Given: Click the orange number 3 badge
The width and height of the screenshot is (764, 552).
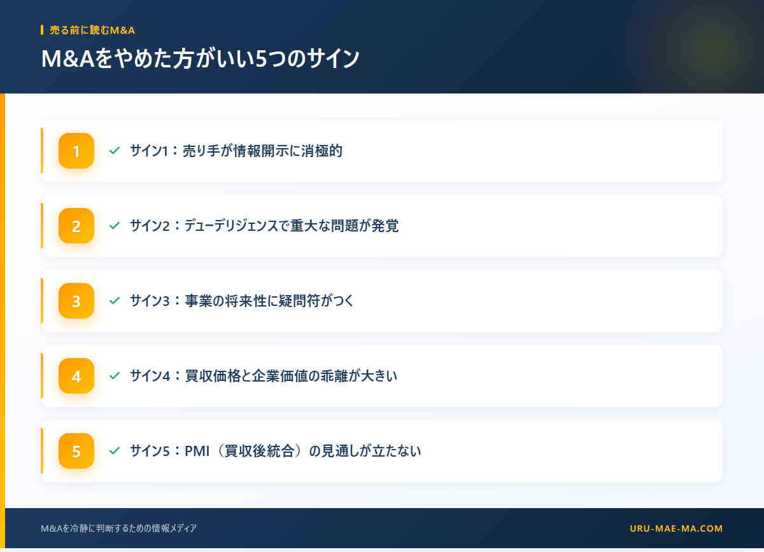Looking at the screenshot, I should point(76,301).
